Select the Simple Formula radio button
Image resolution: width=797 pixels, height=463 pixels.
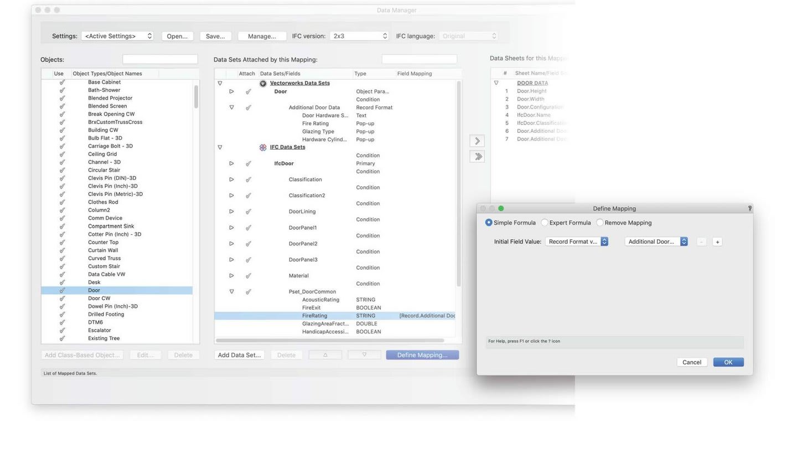(489, 223)
